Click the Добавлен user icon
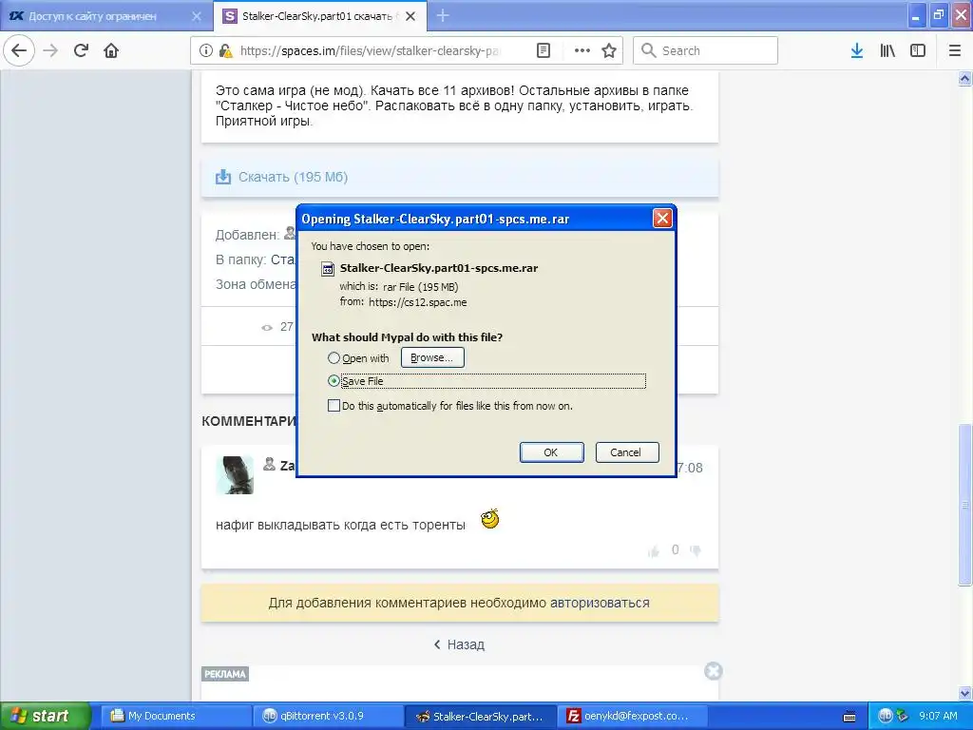973x730 pixels. click(289, 234)
